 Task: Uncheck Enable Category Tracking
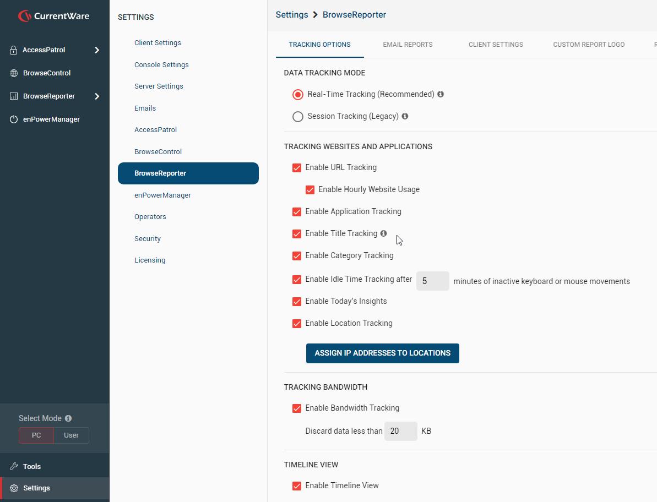[297, 256]
